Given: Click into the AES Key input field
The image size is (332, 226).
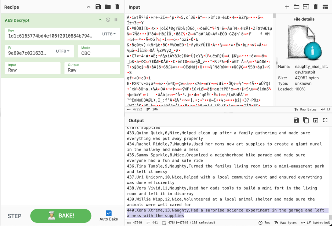Looking at the screenshot, I should (x=50, y=36).
